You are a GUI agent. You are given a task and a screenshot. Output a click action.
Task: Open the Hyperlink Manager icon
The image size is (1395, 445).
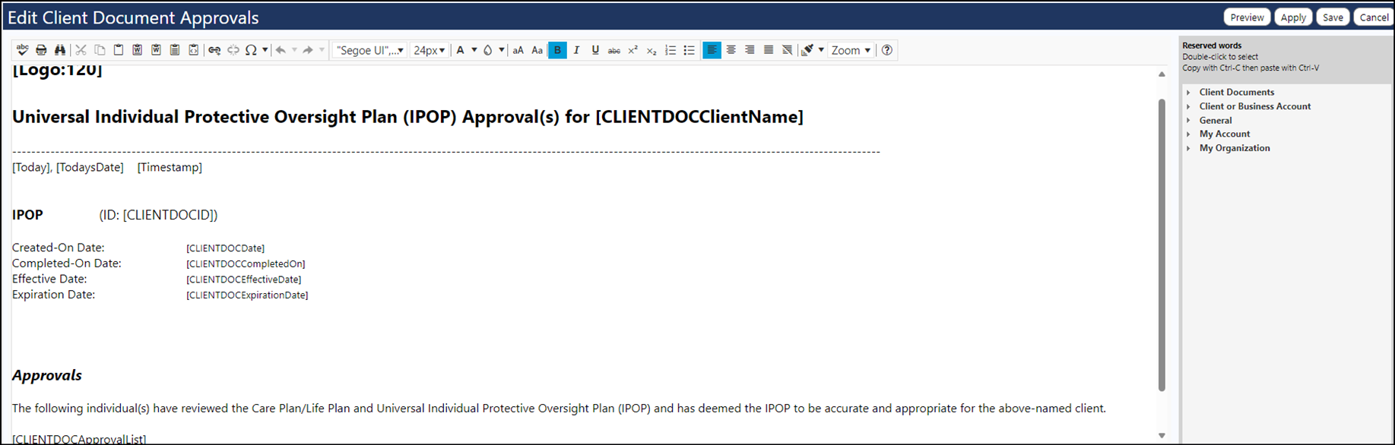point(214,50)
